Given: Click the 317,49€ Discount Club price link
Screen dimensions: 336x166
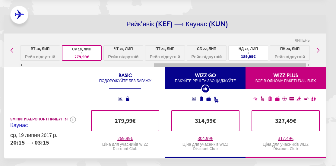Looking at the screenshot, I should (x=286, y=139).
